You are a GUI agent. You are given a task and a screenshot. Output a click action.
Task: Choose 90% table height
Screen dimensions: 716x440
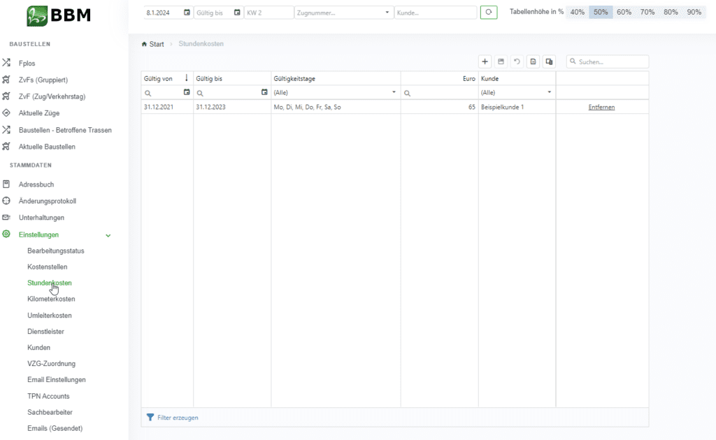tap(694, 13)
